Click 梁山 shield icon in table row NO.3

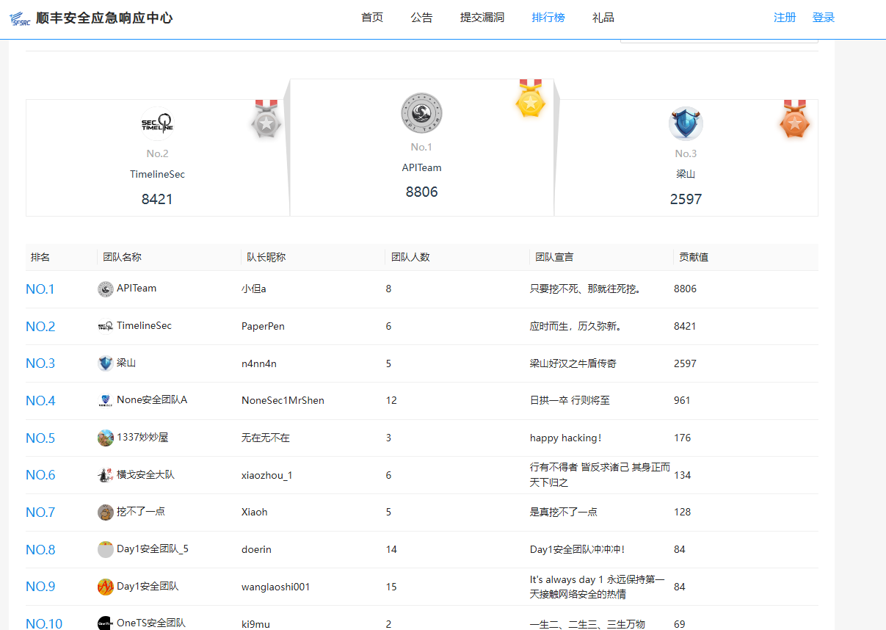(105, 363)
